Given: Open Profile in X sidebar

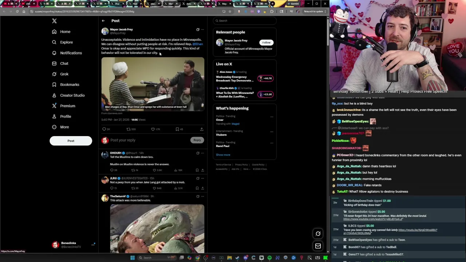Looking at the screenshot, I should [x=61, y=116].
